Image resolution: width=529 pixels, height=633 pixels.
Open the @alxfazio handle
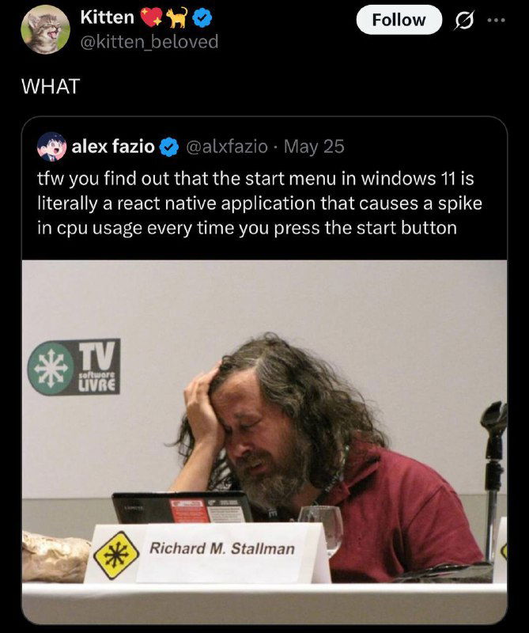tap(227, 146)
